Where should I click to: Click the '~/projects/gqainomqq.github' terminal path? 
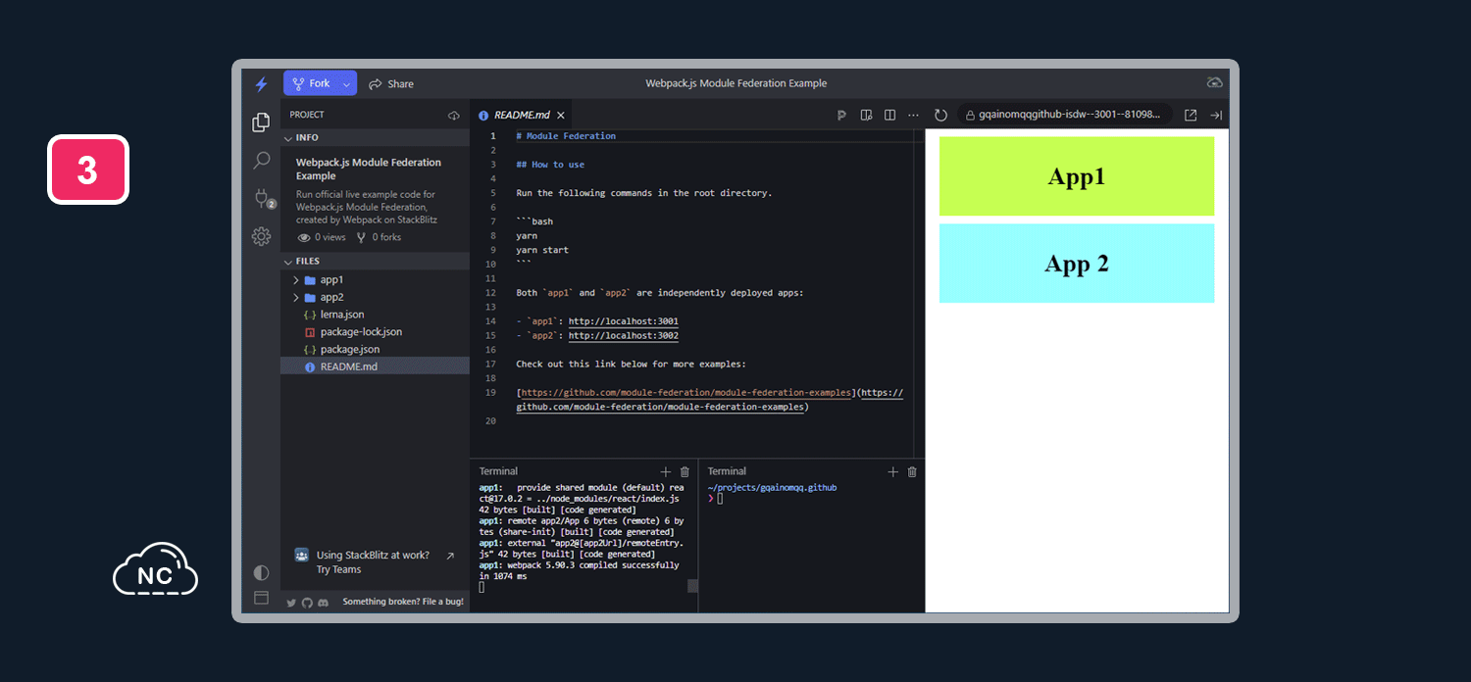pyautogui.click(x=772, y=487)
